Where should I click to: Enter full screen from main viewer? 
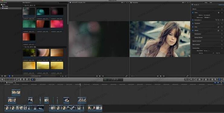tap(187, 76)
